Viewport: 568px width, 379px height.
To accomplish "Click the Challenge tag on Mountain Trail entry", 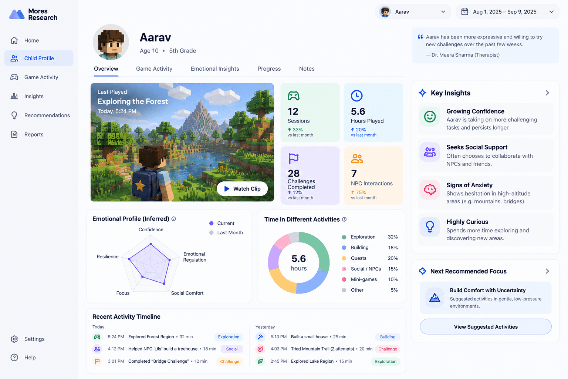I will 388,349.
